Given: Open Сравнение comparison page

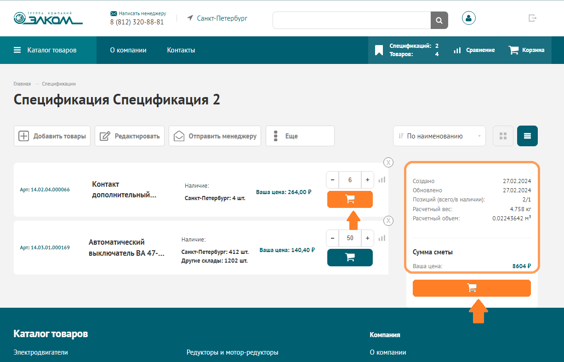Looking at the screenshot, I should coord(474,50).
